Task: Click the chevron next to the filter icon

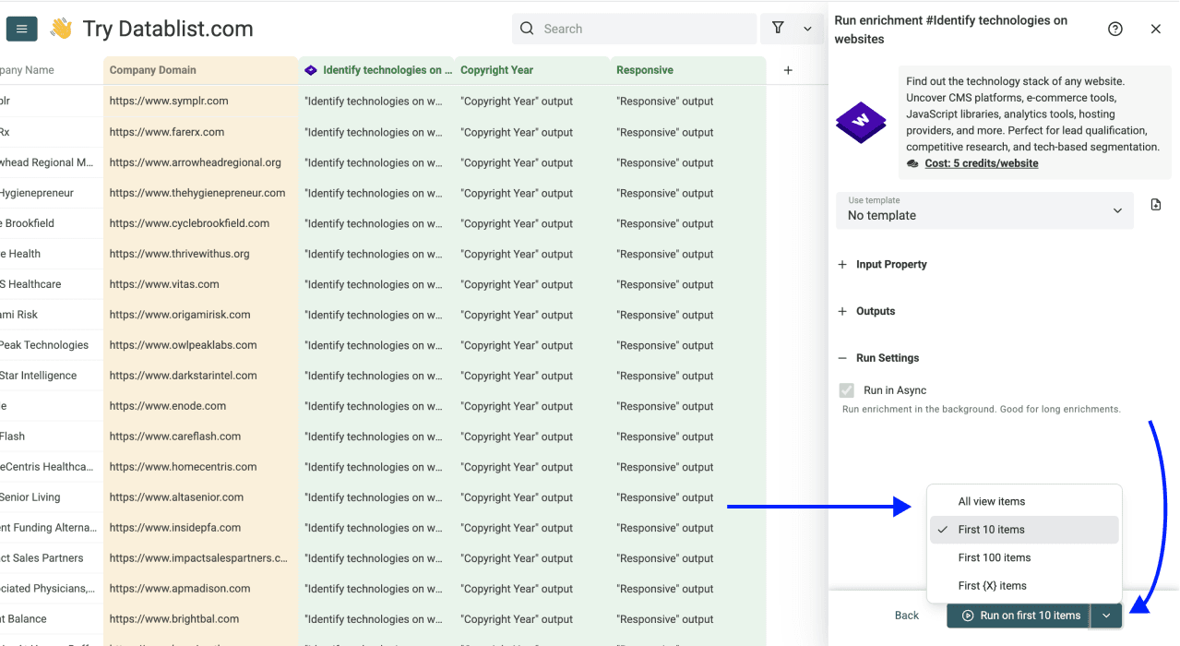Action: tap(806, 29)
